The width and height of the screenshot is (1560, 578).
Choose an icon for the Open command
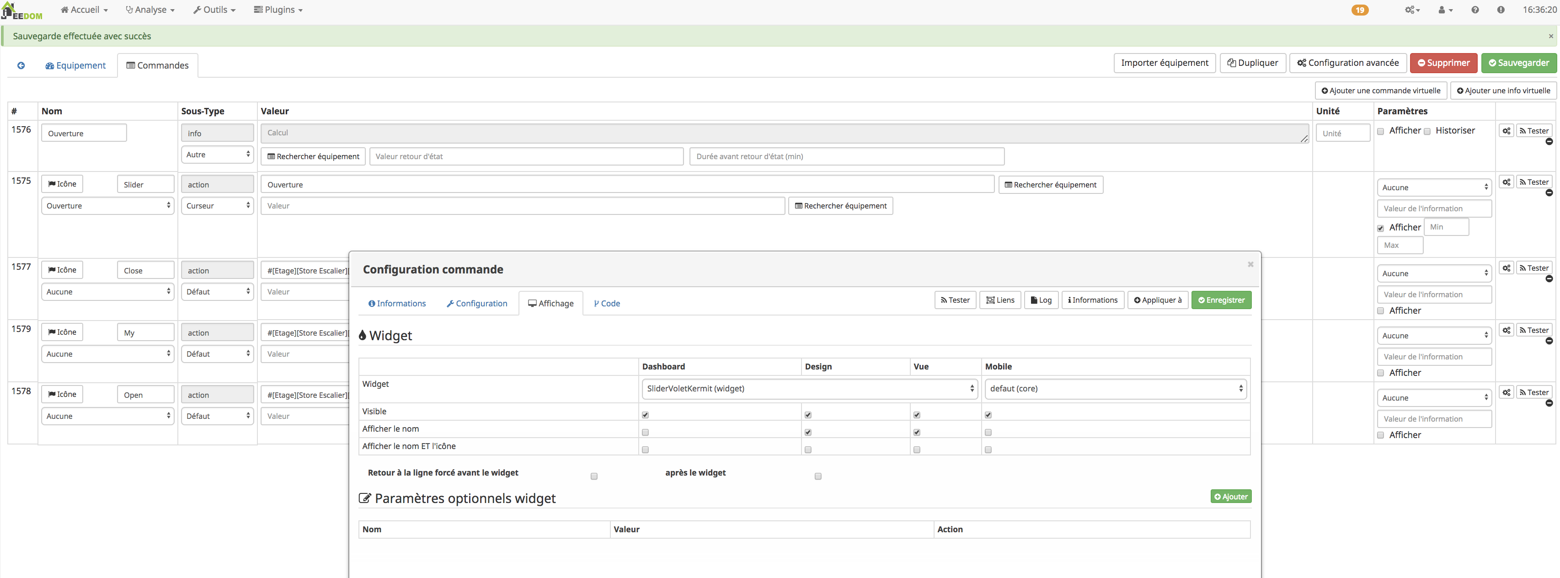[62, 395]
